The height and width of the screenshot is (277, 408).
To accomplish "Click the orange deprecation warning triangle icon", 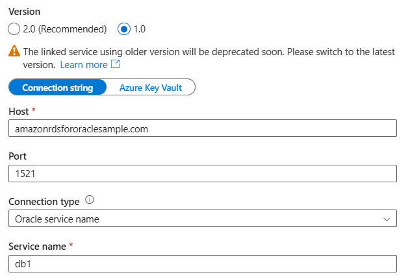I will 14,51.
